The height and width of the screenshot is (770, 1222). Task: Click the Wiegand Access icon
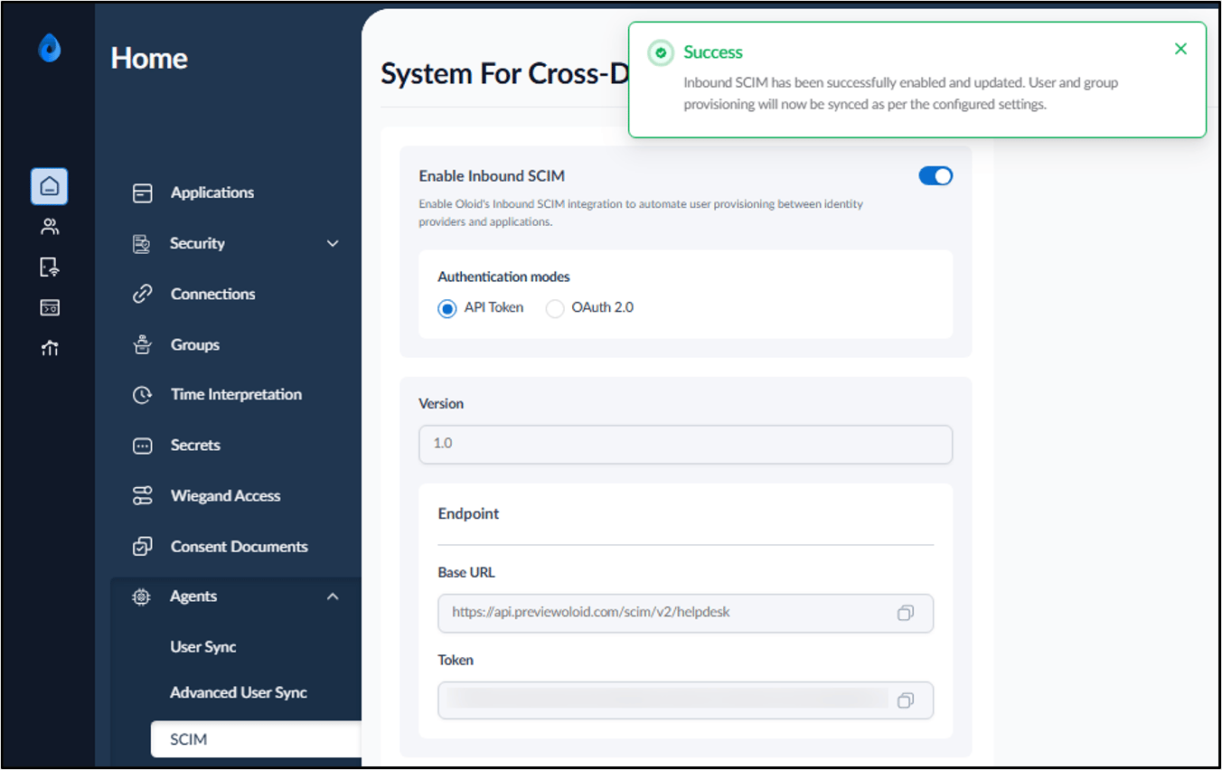(143, 495)
